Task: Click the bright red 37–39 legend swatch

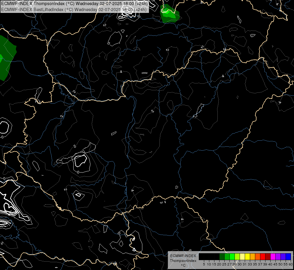Action: tap(263, 256)
